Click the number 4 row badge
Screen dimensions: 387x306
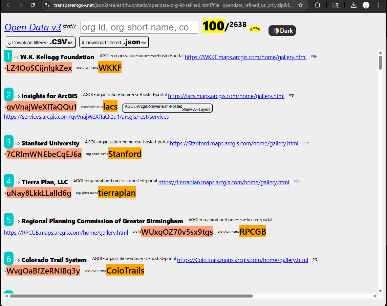[x=9, y=181]
